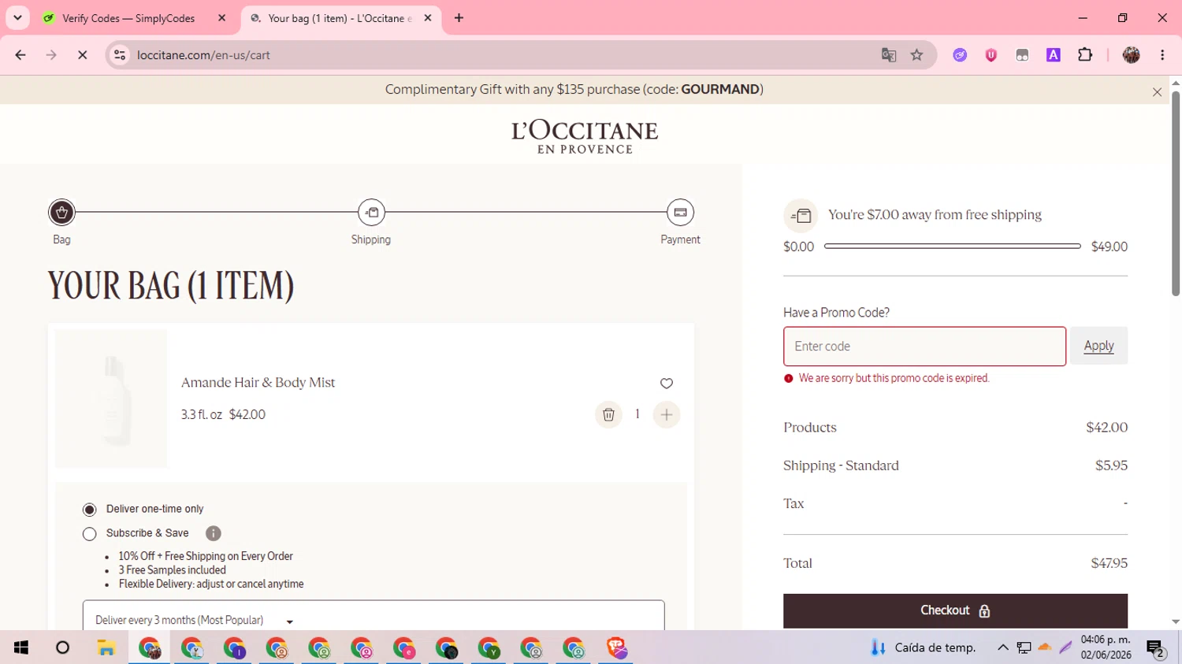
Task: Select Subscribe & Save radio
Action: pyautogui.click(x=90, y=534)
